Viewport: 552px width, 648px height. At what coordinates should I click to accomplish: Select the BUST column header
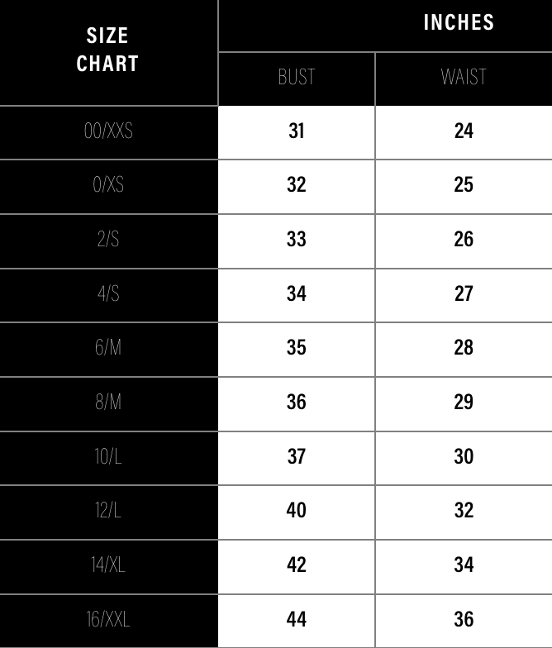click(297, 78)
